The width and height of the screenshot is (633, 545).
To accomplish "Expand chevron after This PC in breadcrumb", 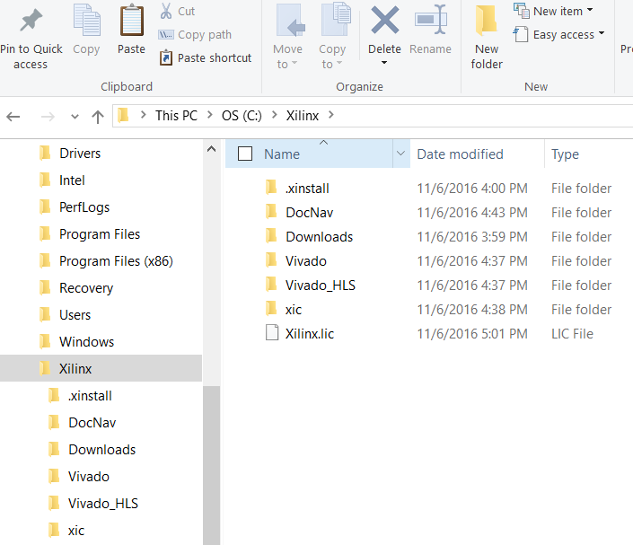I will pyautogui.click(x=209, y=115).
